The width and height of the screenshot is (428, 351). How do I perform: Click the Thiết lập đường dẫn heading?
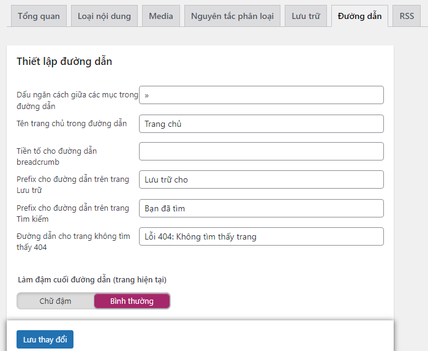pyautogui.click(x=64, y=61)
